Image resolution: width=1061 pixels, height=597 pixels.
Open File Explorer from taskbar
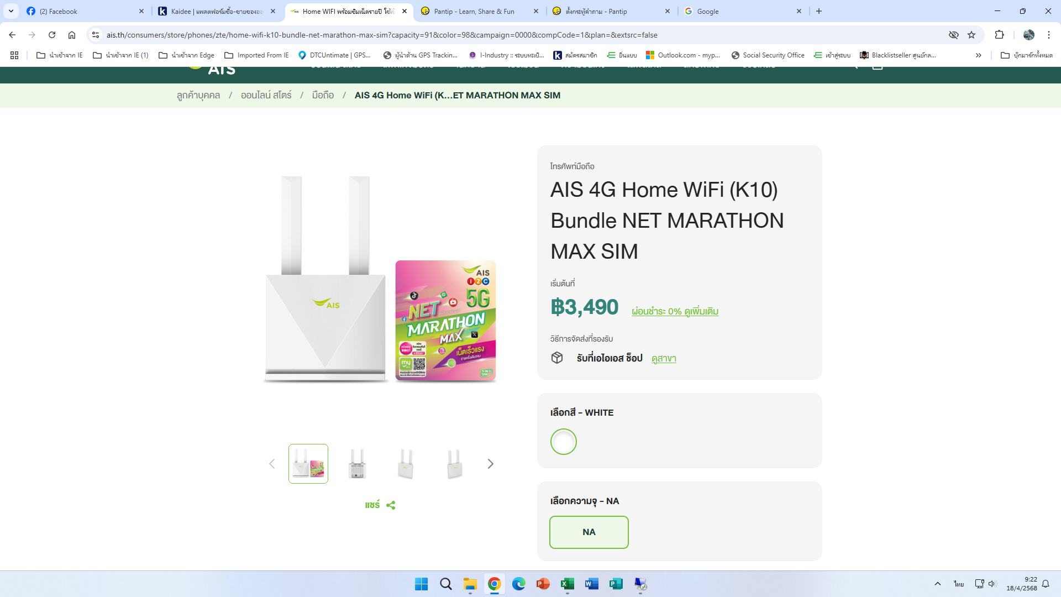[470, 584]
